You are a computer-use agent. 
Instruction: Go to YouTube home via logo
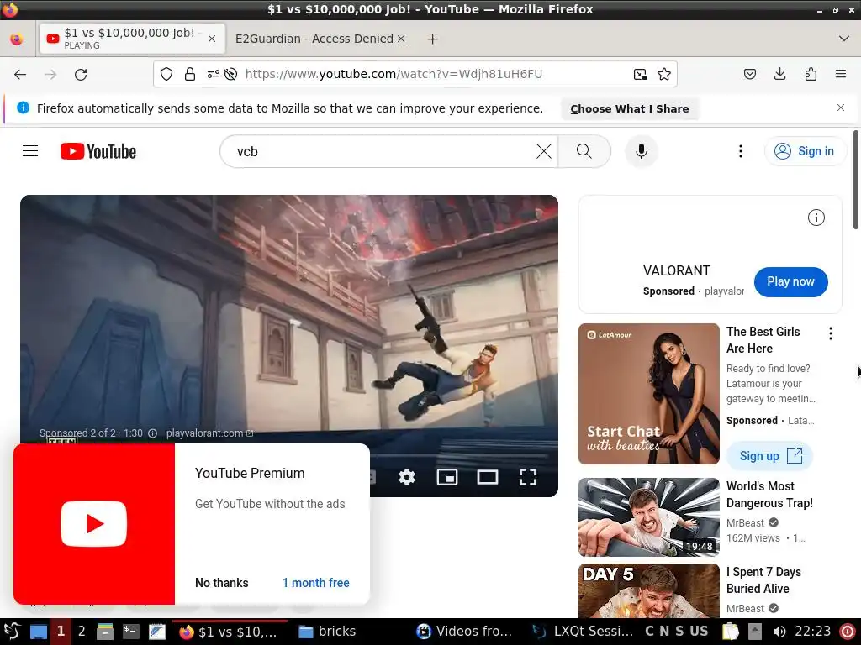98,151
